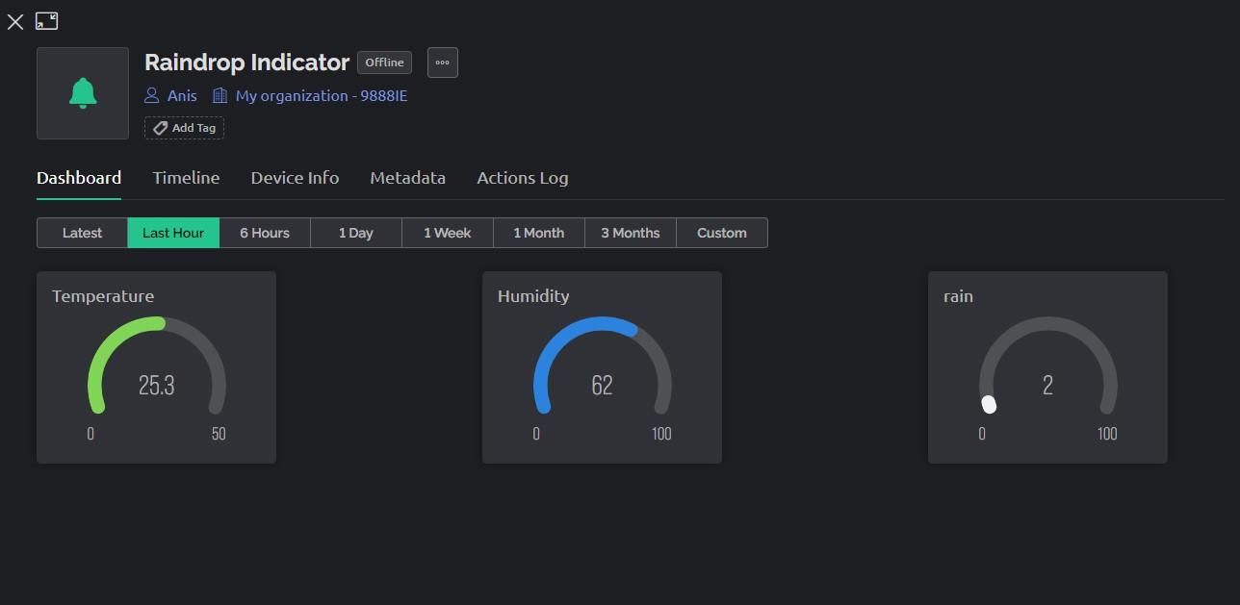
Task: Choose the 3 Months time range
Action: pos(630,232)
